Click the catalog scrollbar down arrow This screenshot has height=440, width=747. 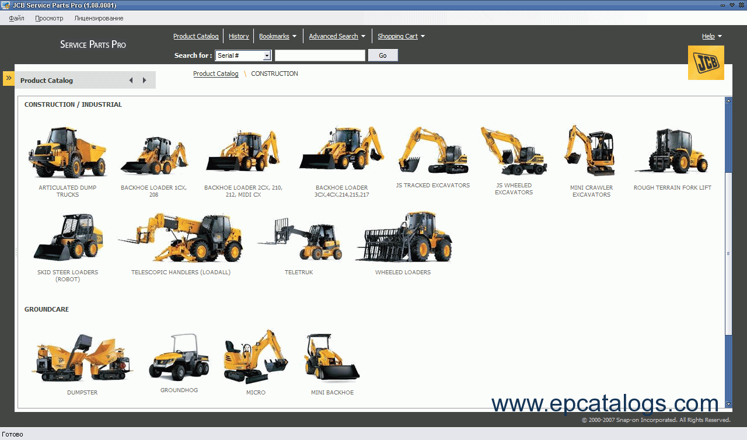point(728,404)
